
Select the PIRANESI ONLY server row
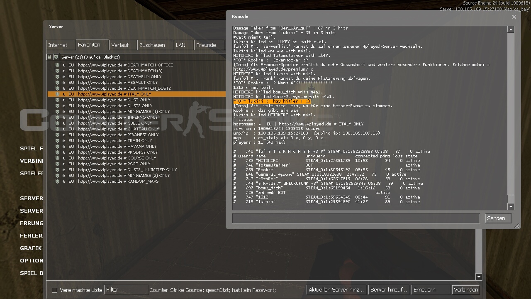coord(136,135)
